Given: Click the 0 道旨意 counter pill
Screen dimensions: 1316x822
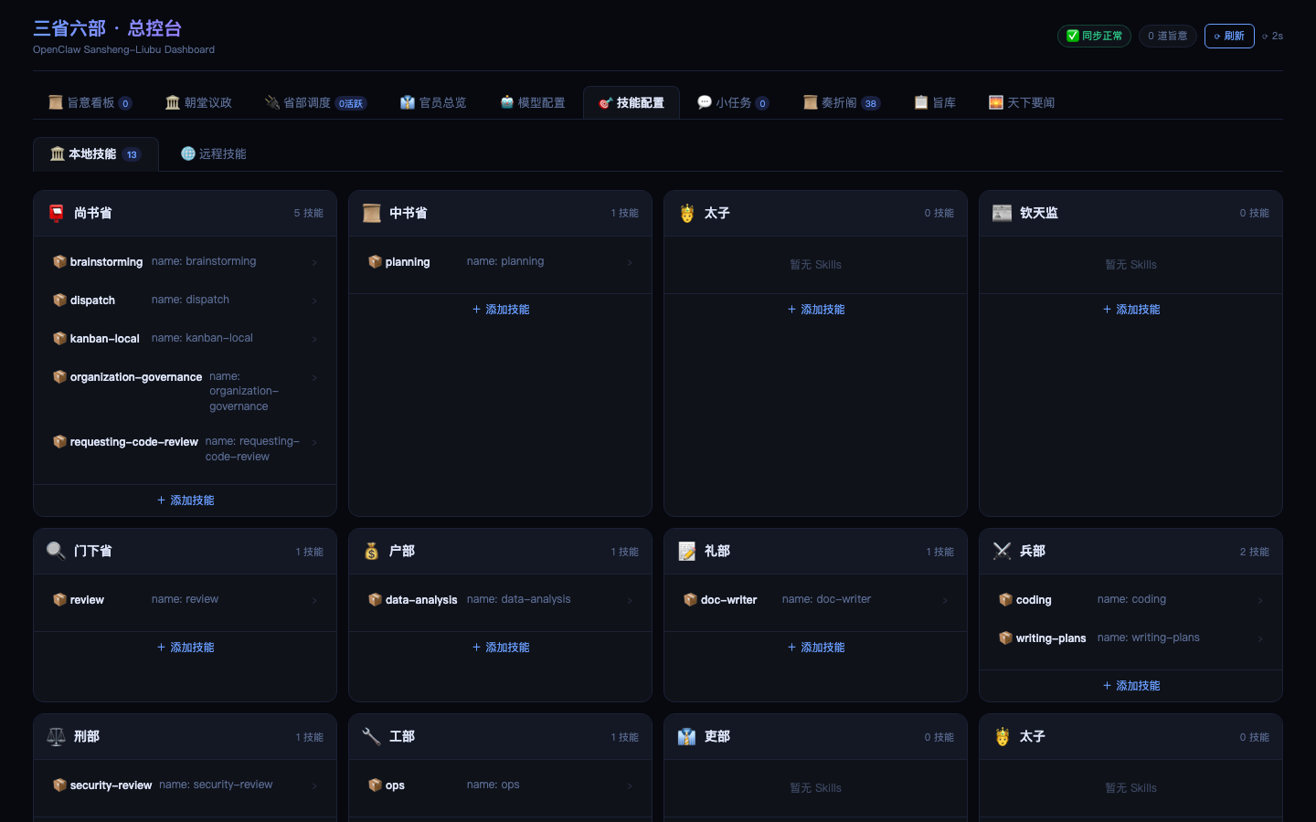Looking at the screenshot, I should (x=1168, y=36).
